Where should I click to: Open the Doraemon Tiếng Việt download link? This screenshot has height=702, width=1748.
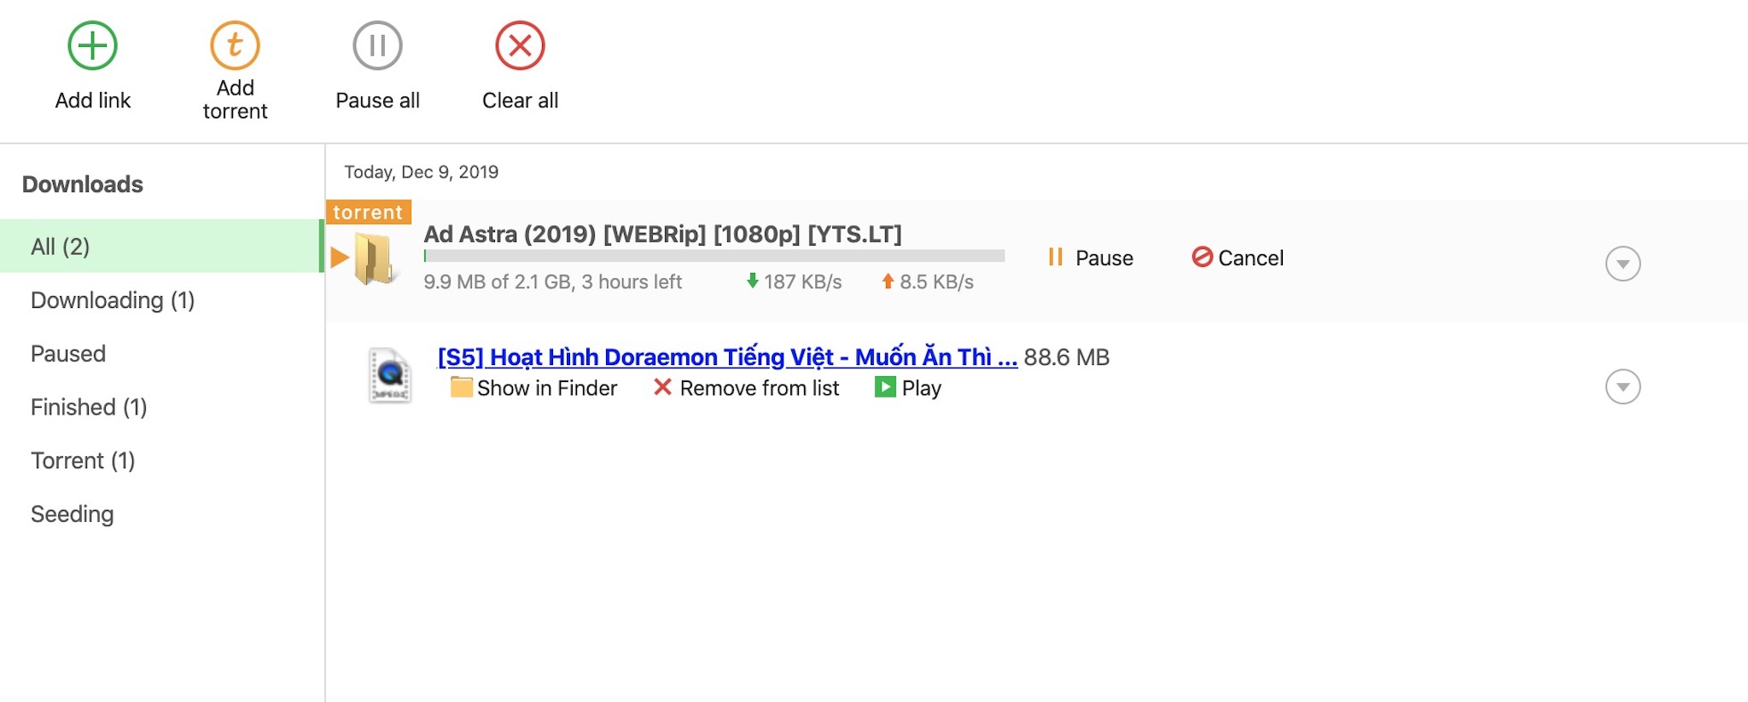(727, 357)
